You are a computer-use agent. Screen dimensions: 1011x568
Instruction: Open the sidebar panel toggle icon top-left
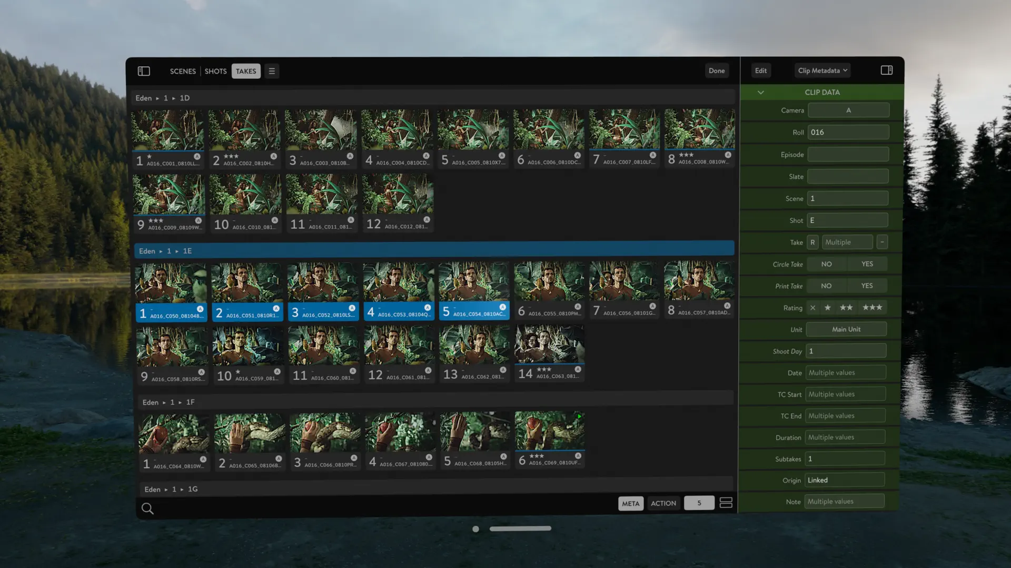[x=144, y=70]
